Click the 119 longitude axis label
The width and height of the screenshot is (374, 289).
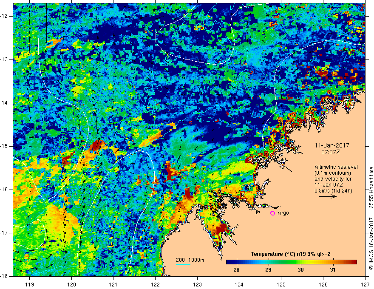30,284
